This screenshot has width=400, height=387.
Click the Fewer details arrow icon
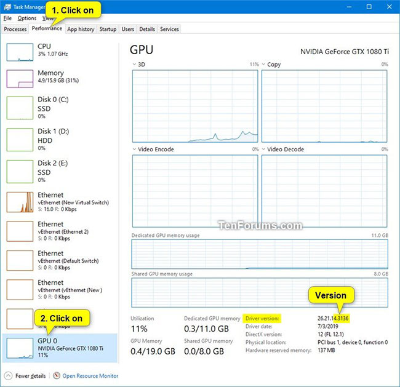[8, 376]
